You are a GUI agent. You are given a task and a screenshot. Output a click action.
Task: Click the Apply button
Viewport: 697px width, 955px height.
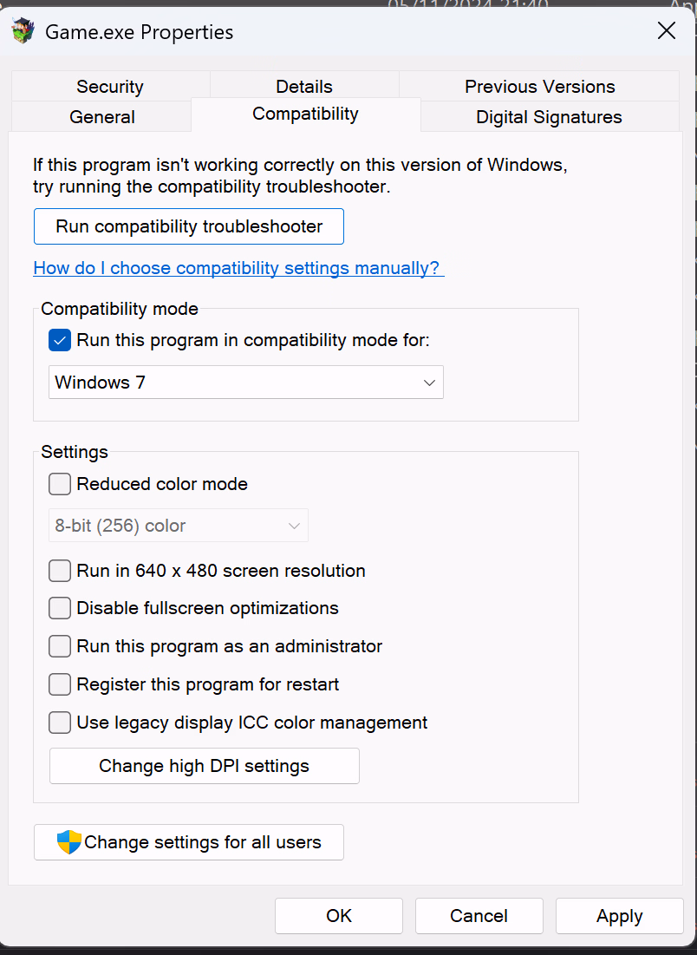click(619, 915)
